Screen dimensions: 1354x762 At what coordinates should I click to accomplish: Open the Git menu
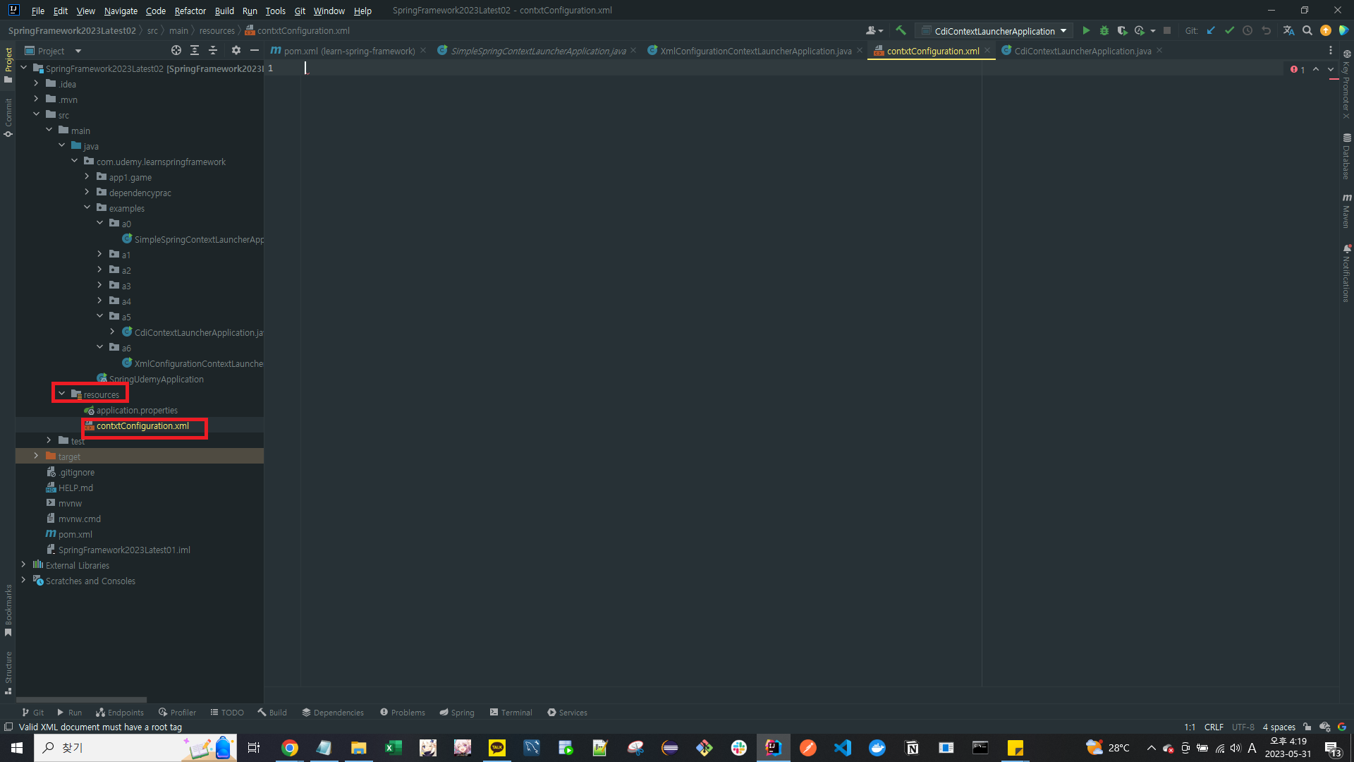[x=299, y=11]
